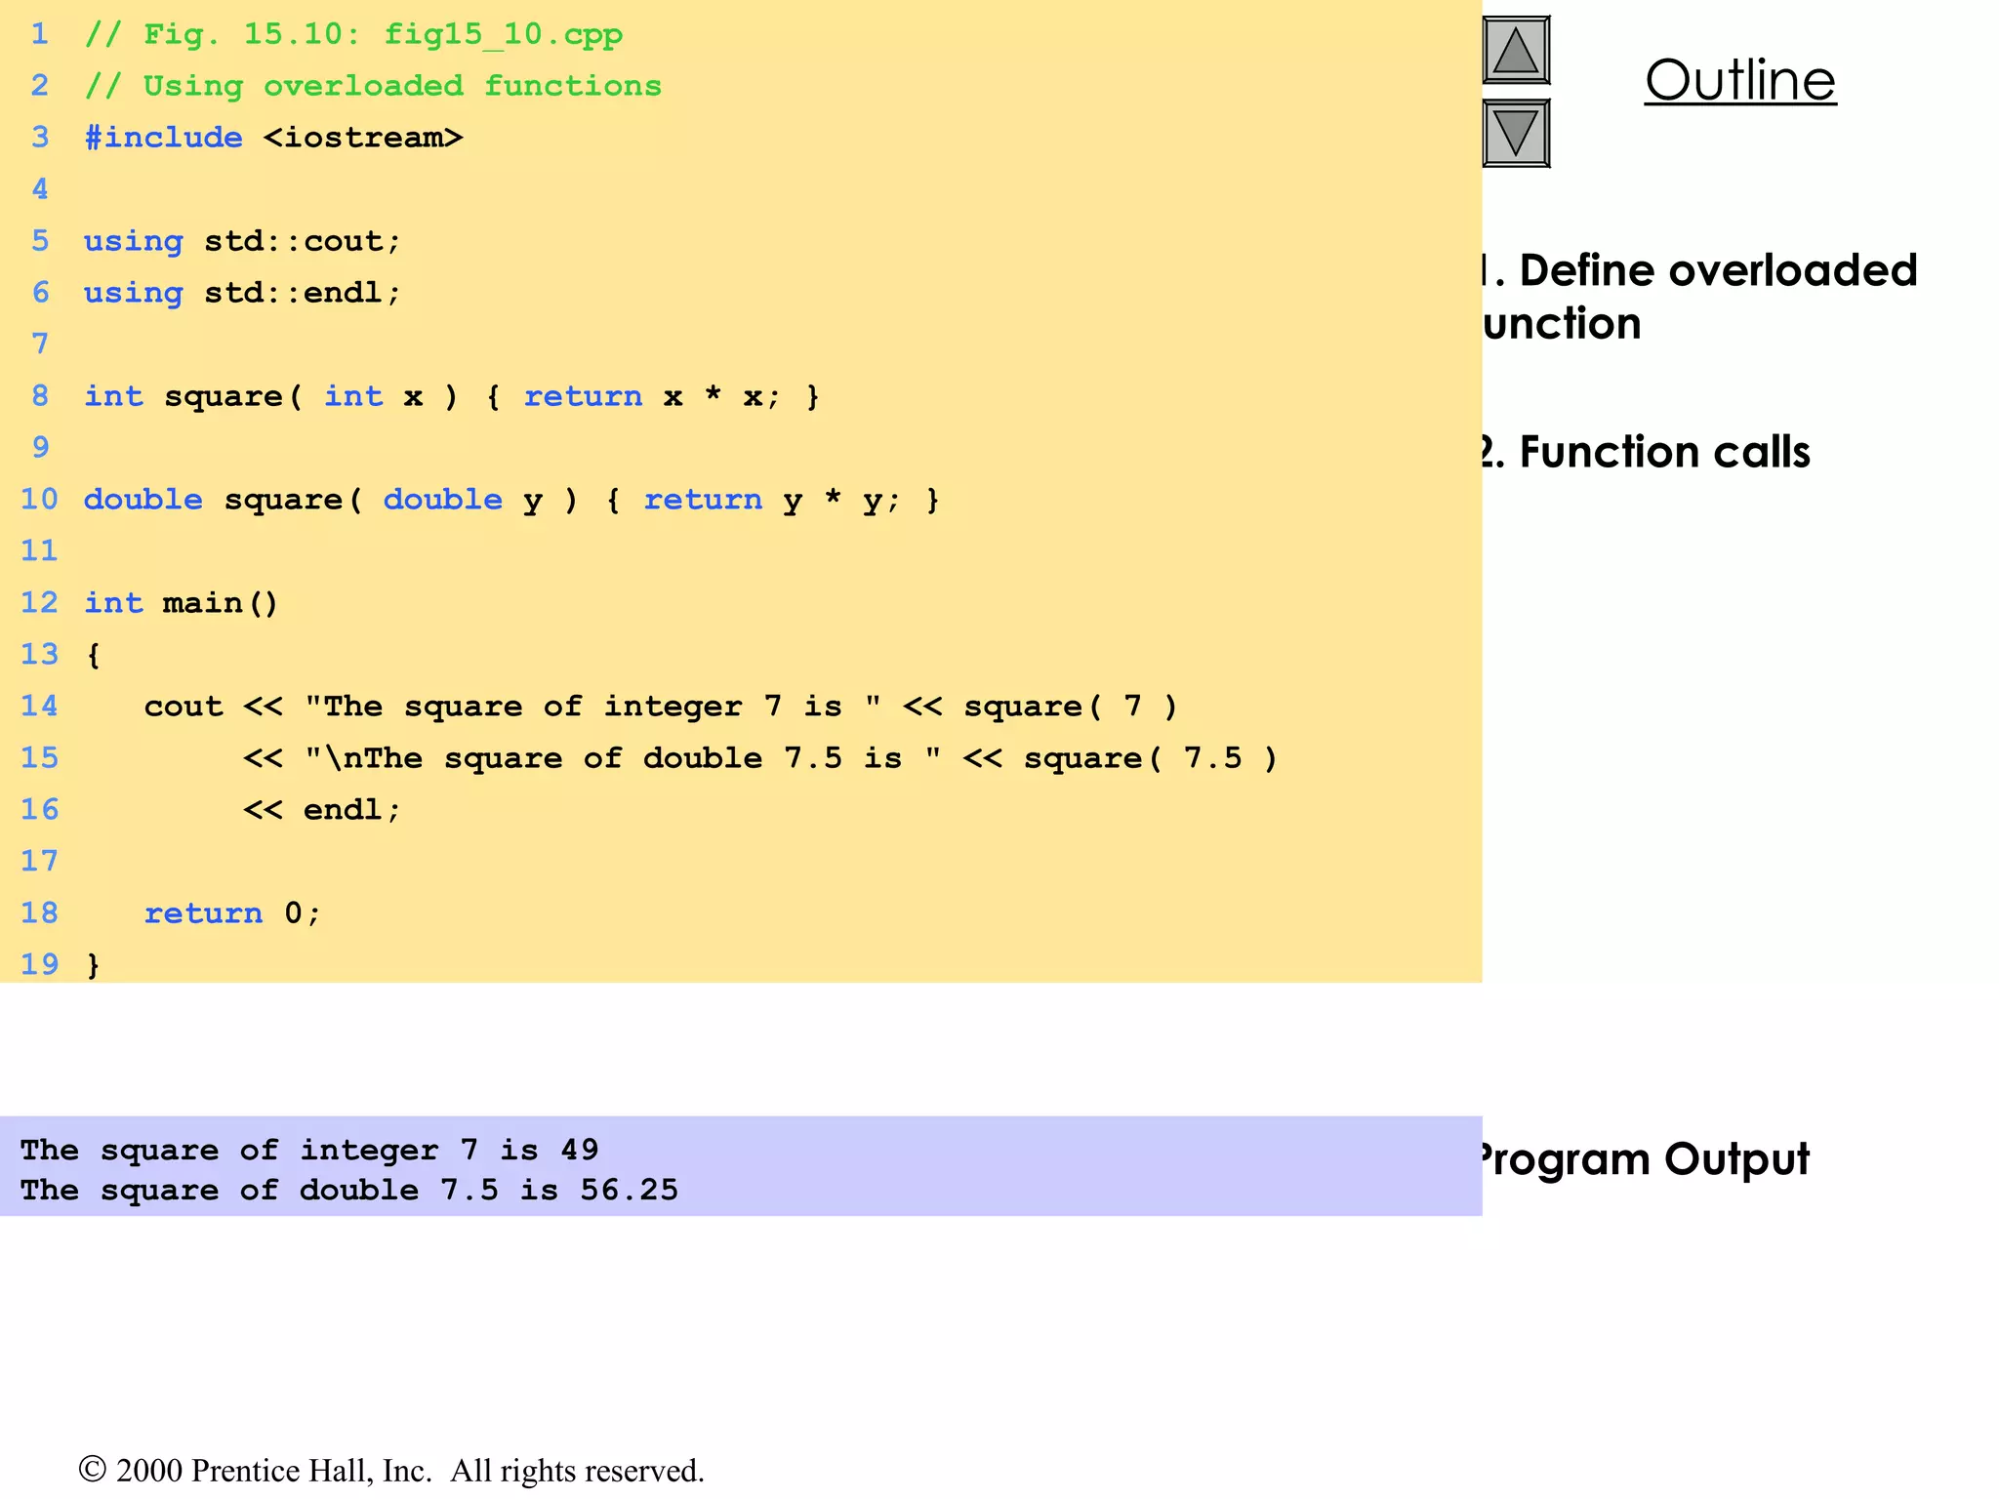Click the cout line calling square( 7 )

tap(661, 707)
